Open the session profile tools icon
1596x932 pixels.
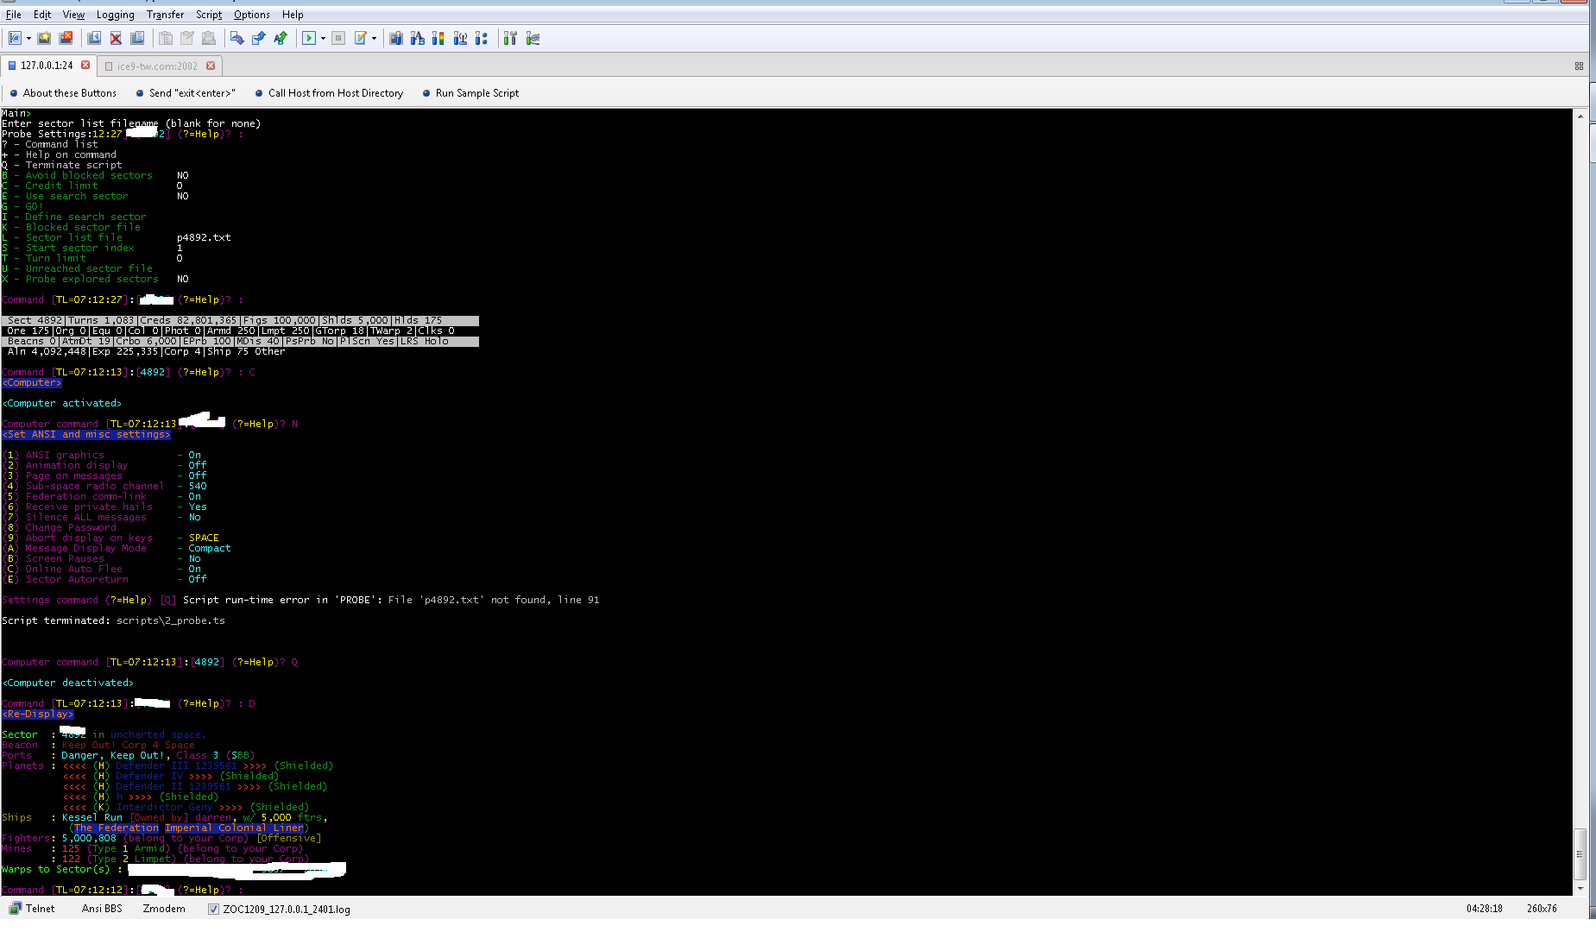point(510,38)
